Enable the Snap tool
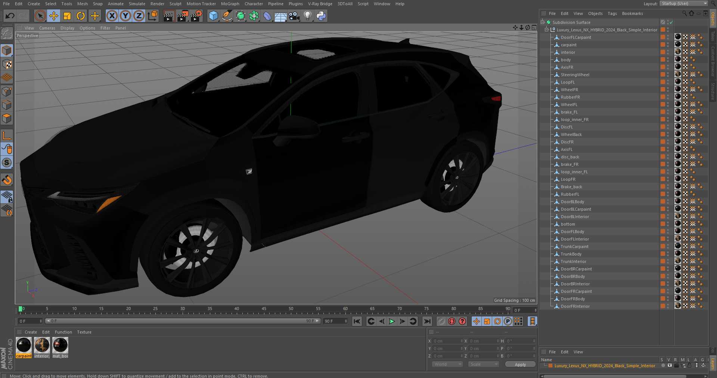Image resolution: width=717 pixels, height=378 pixels. 7,180
